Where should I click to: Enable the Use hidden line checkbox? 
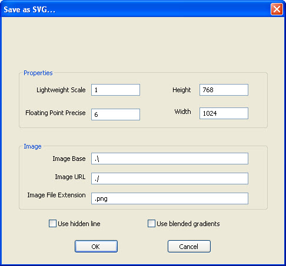point(52,223)
